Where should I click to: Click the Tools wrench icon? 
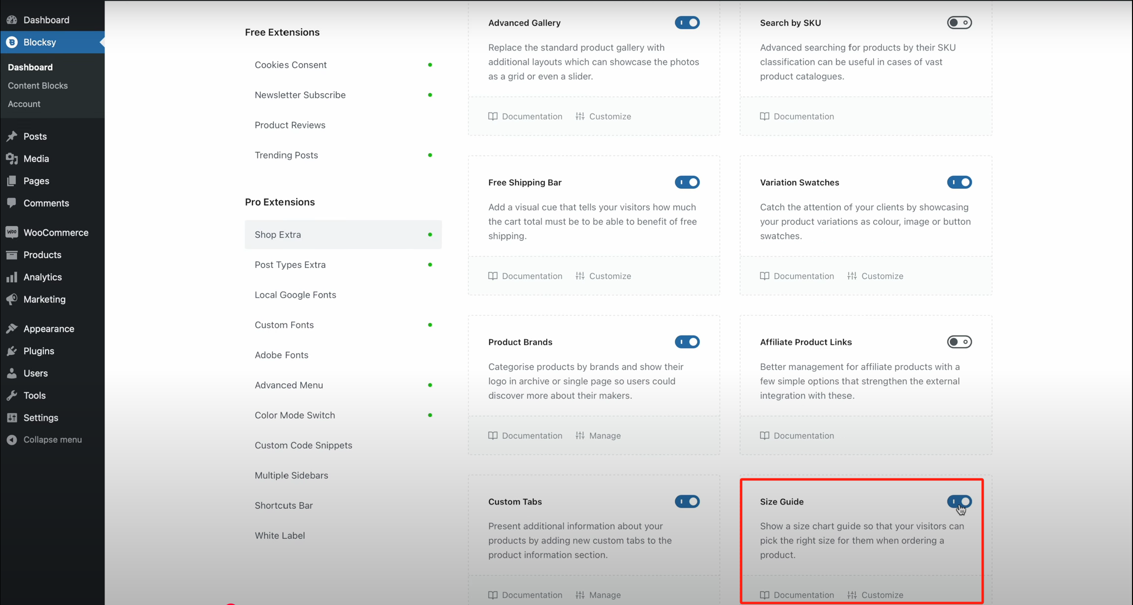(x=12, y=395)
